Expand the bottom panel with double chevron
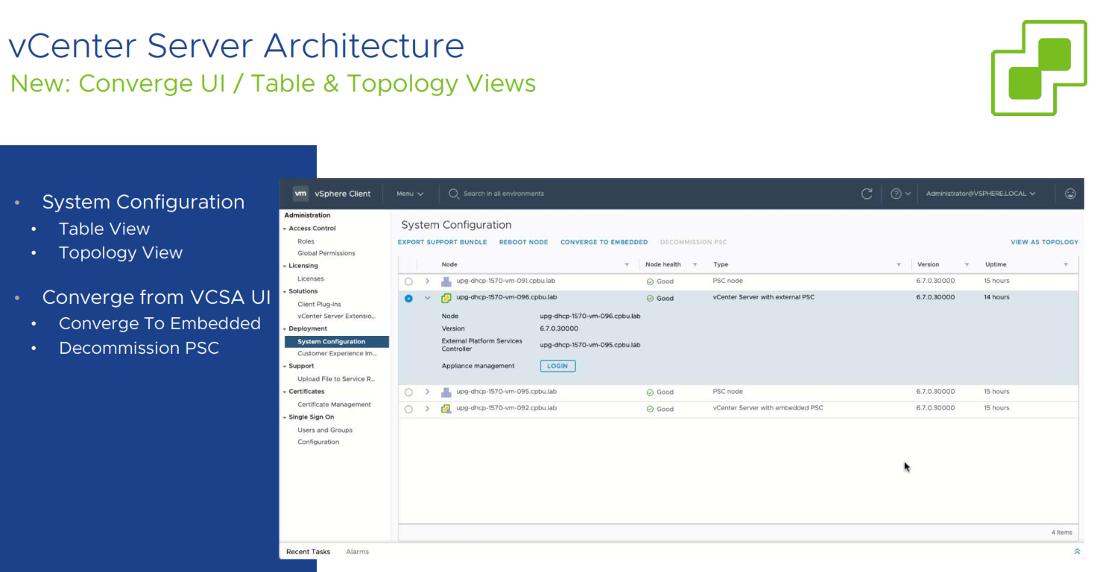The height and width of the screenshot is (572, 1100). click(1077, 552)
